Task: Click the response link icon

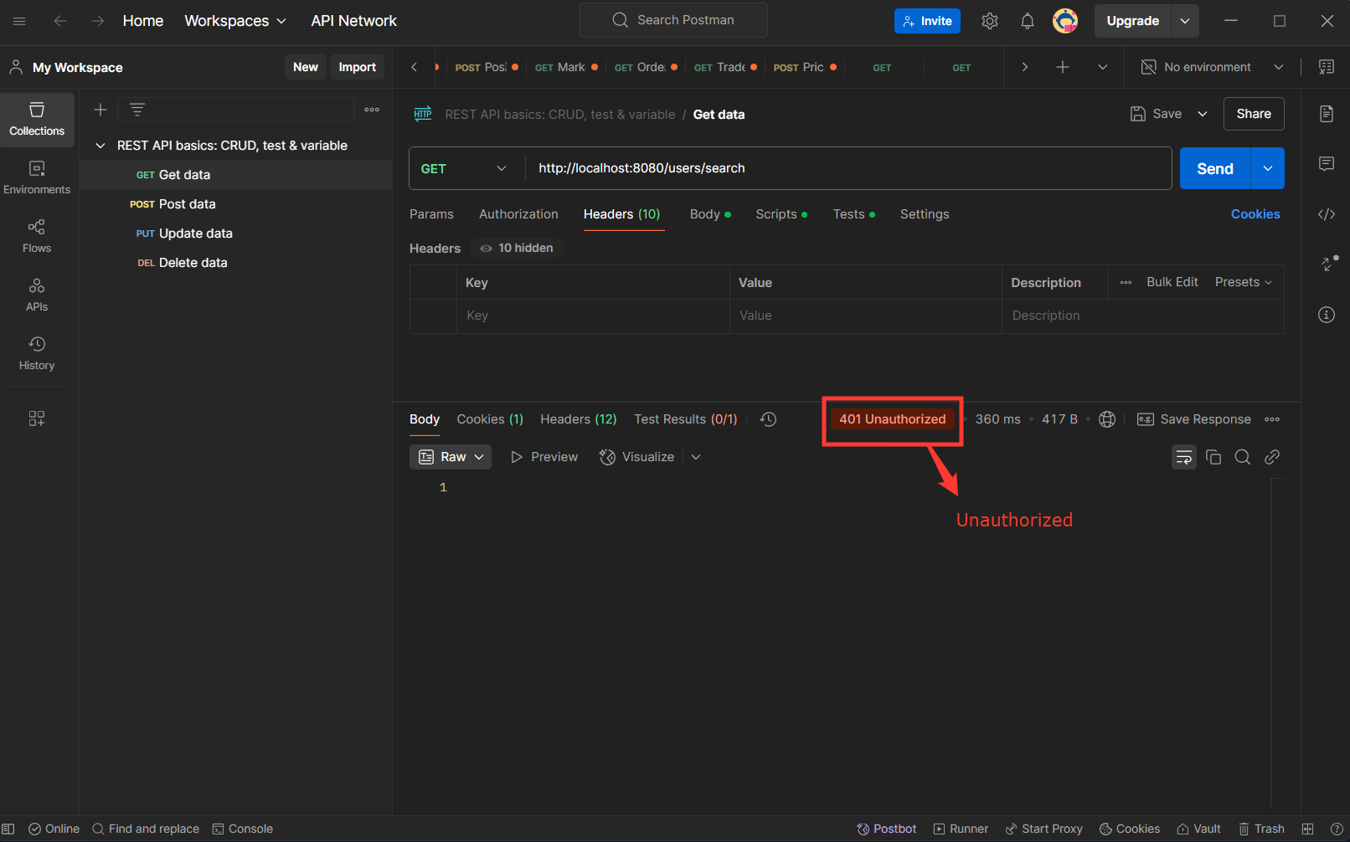Action: tap(1272, 457)
